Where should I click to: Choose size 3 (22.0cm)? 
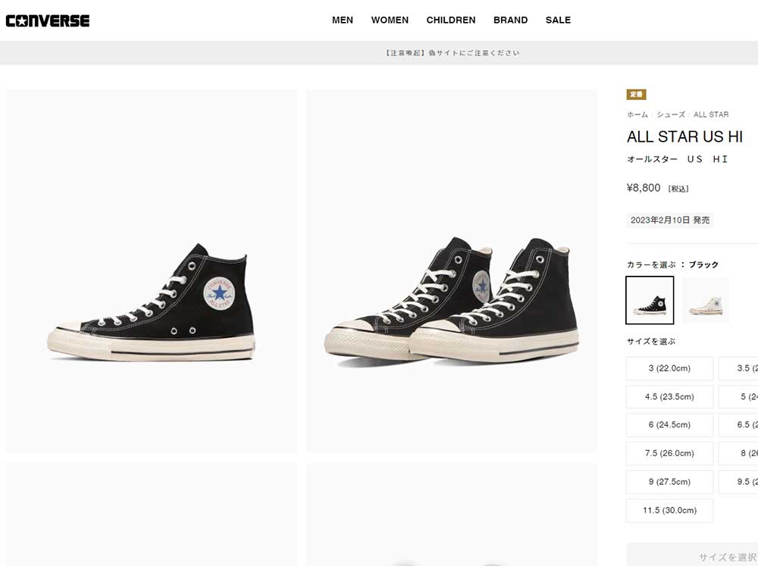[x=669, y=368]
